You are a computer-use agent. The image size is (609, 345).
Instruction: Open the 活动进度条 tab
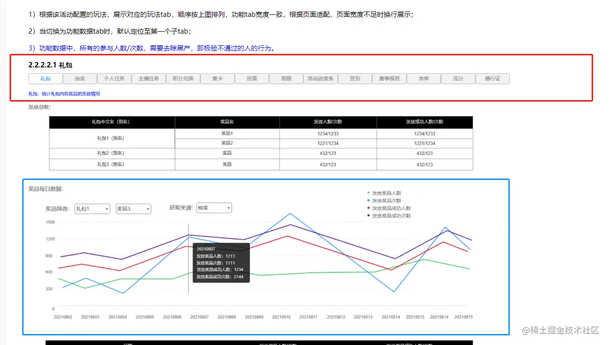[321, 78]
